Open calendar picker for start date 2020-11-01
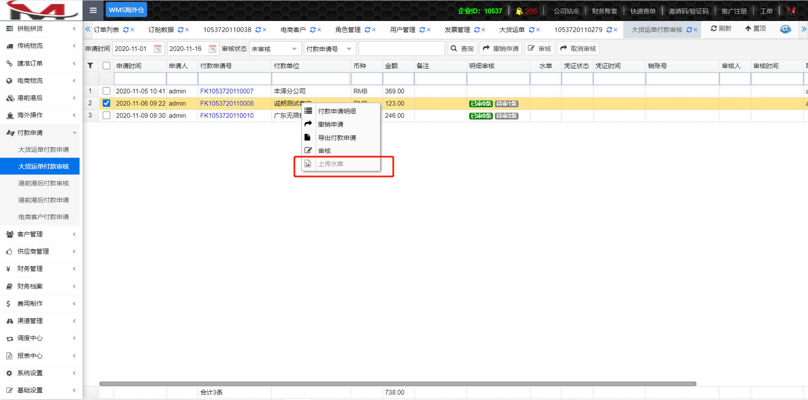This screenshot has height=400, width=808. pos(158,49)
